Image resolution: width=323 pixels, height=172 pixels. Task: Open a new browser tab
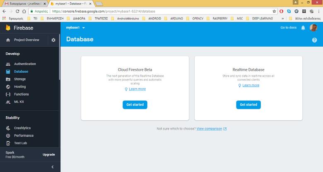[99, 4]
